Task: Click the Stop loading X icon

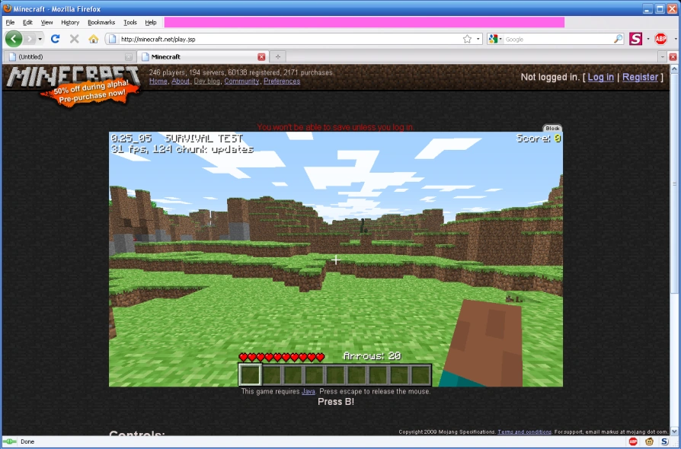Action: coord(74,39)
